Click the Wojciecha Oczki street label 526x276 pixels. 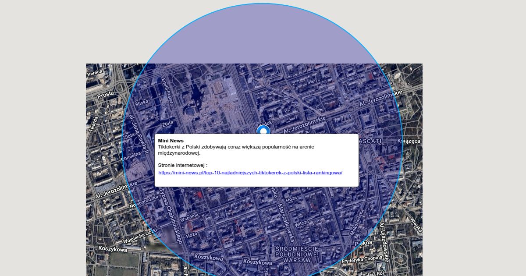pos(140,237)
